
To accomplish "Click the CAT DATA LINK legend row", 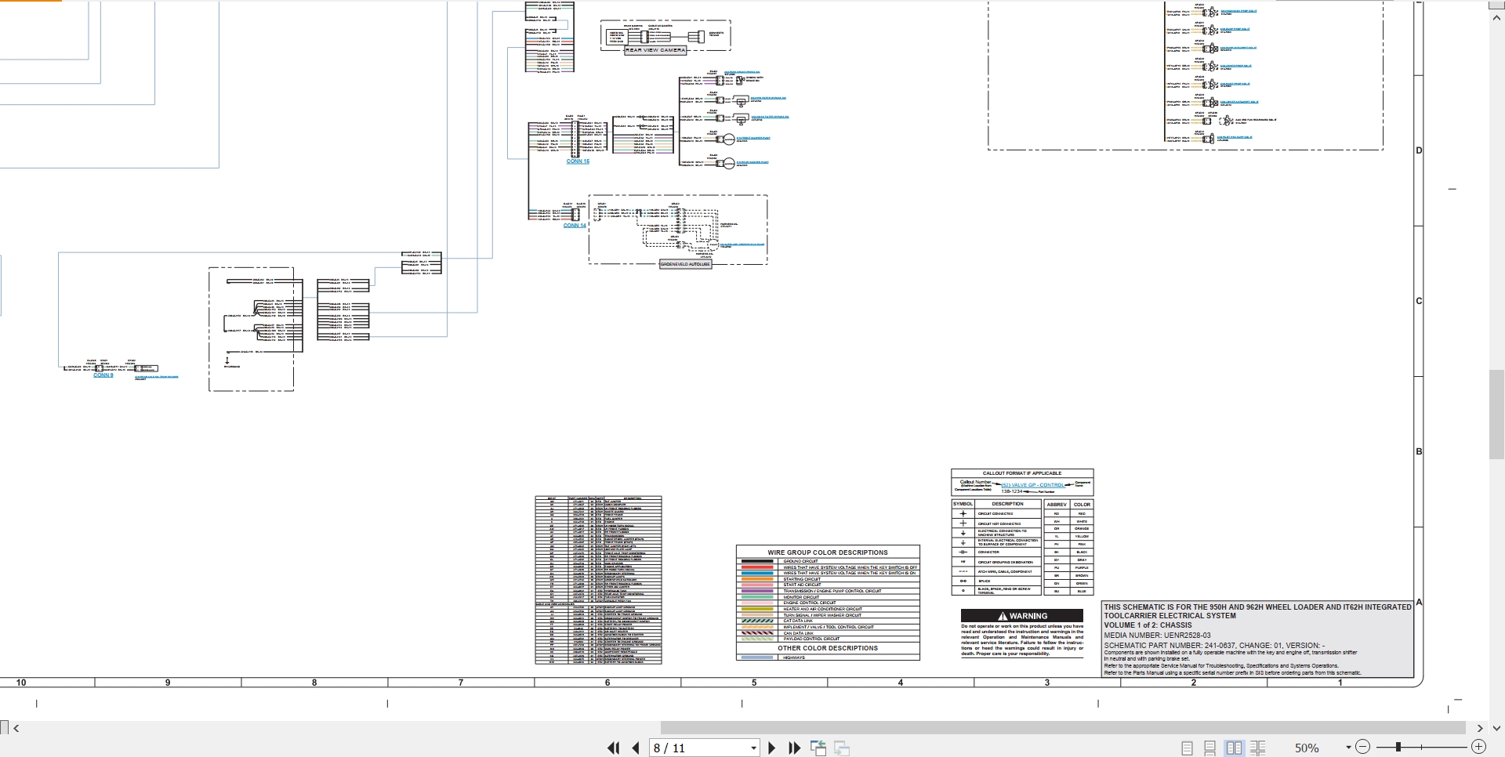I will pos(828,621).
